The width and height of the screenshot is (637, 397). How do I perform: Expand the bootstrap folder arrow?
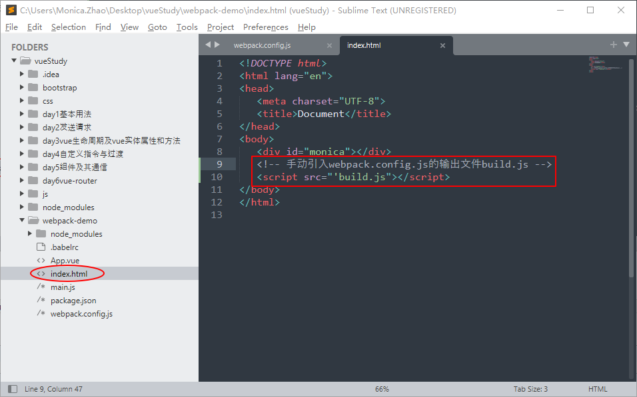pos(22,87)
